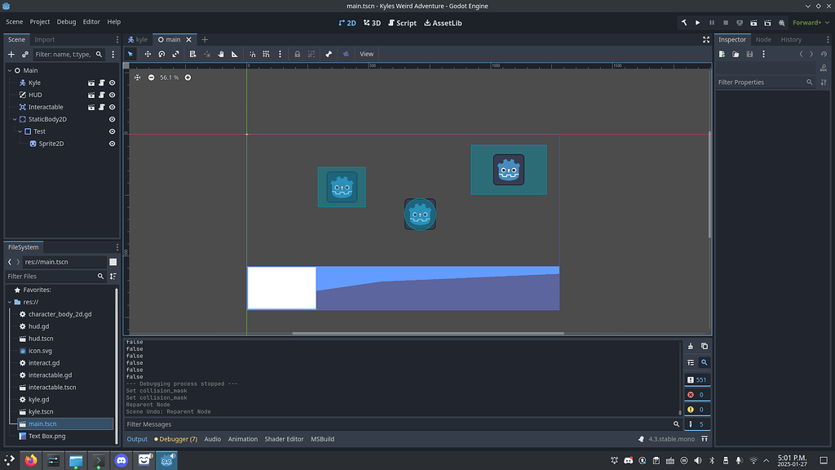Open skeleton options bone icon
Viewport: 835px width, 470px height.
[329, 54]
